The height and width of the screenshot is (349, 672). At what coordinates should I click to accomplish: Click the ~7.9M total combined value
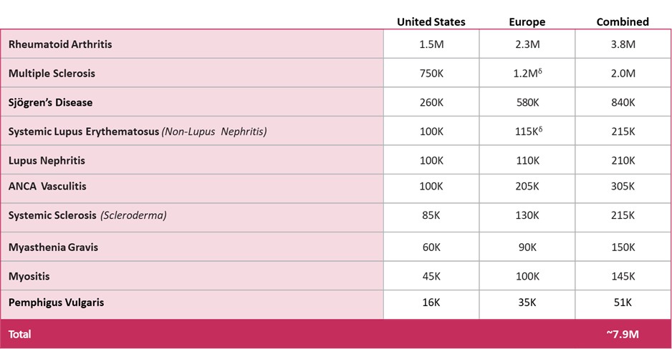623,334
